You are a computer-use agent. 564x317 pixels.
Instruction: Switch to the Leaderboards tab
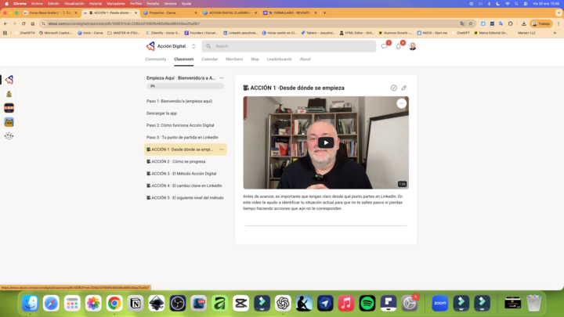pyautogui.click(x=279, y=59)
